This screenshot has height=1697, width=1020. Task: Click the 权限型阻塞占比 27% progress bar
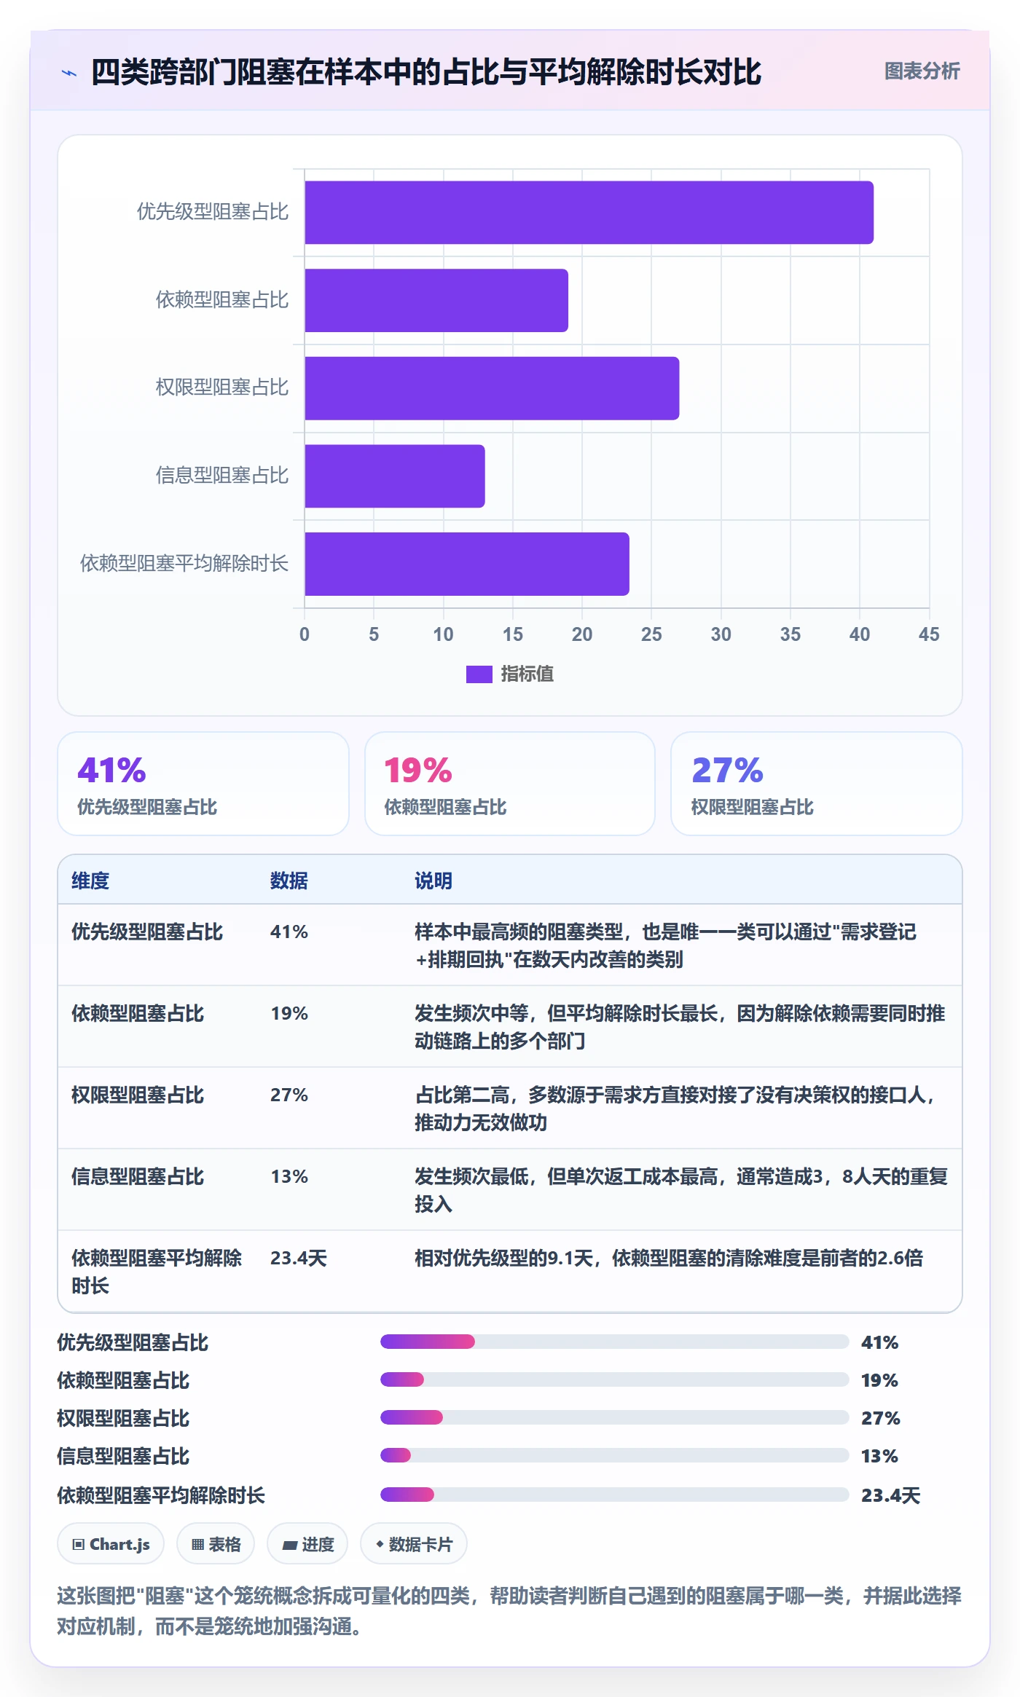pos(614,1417)
